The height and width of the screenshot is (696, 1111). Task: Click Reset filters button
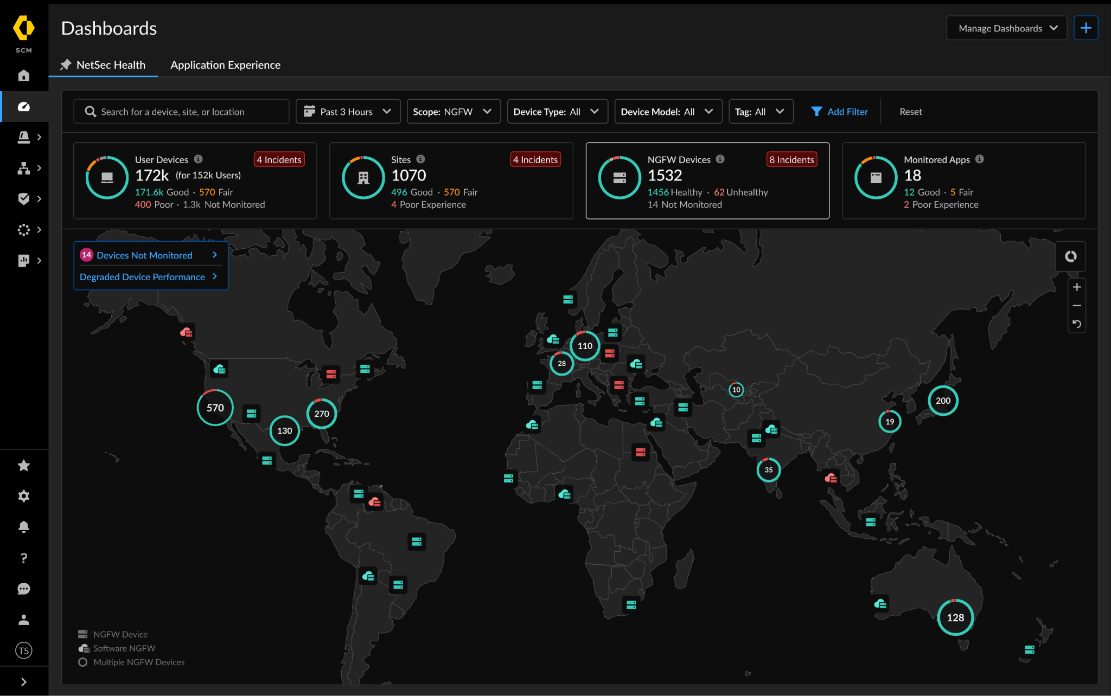click(x=910, y=112)
